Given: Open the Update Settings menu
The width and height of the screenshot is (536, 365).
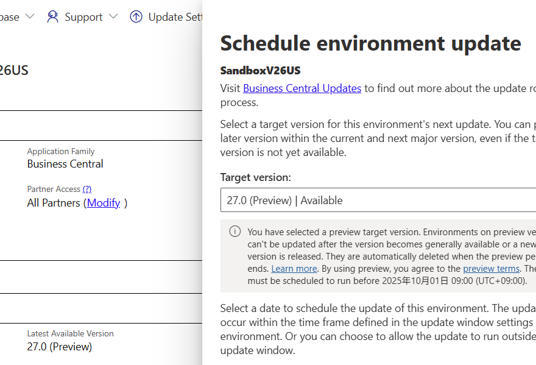Looking at the screenshot, I should pos(175,17).
